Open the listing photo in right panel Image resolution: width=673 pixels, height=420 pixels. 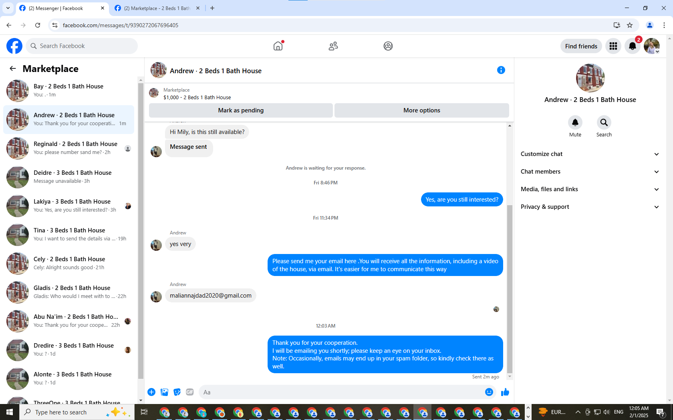(x=590, y=78)
